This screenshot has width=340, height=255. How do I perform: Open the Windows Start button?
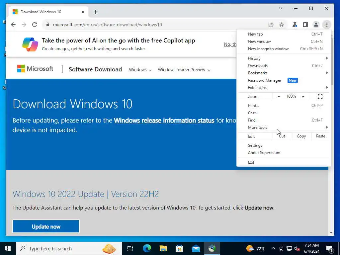pos(8,248)
